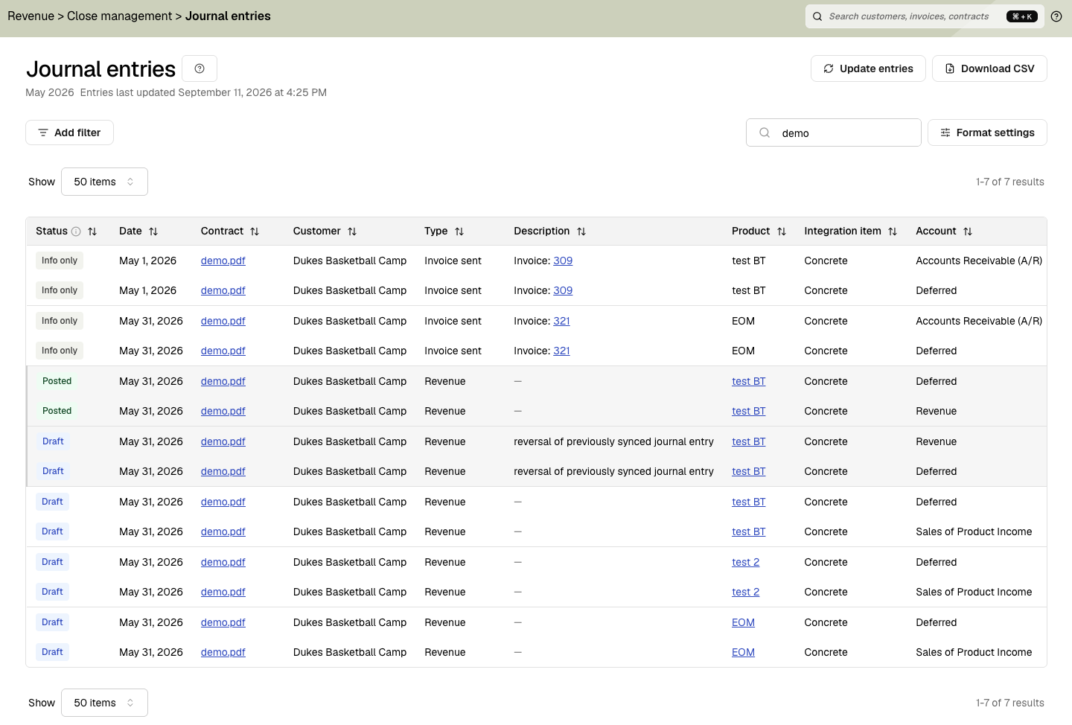
Task: Open test BT link in Posted Deferred row
Action: (x=748, y=381)
